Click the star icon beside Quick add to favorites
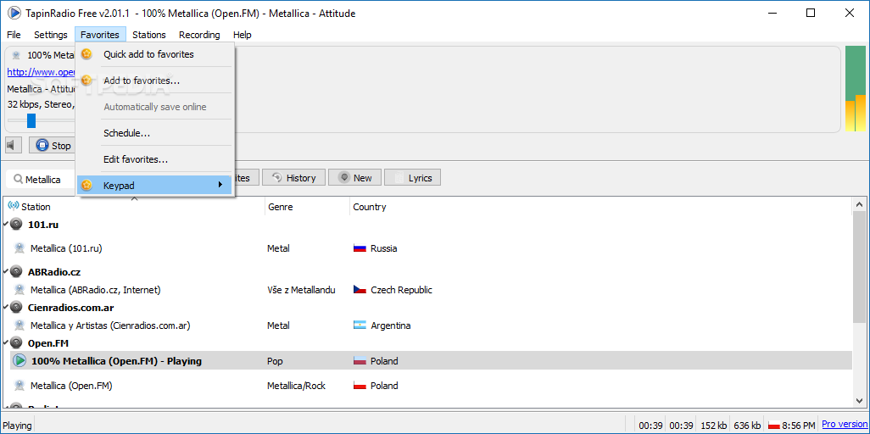Screen dimensions: 870x434 [x=86, y=54]
